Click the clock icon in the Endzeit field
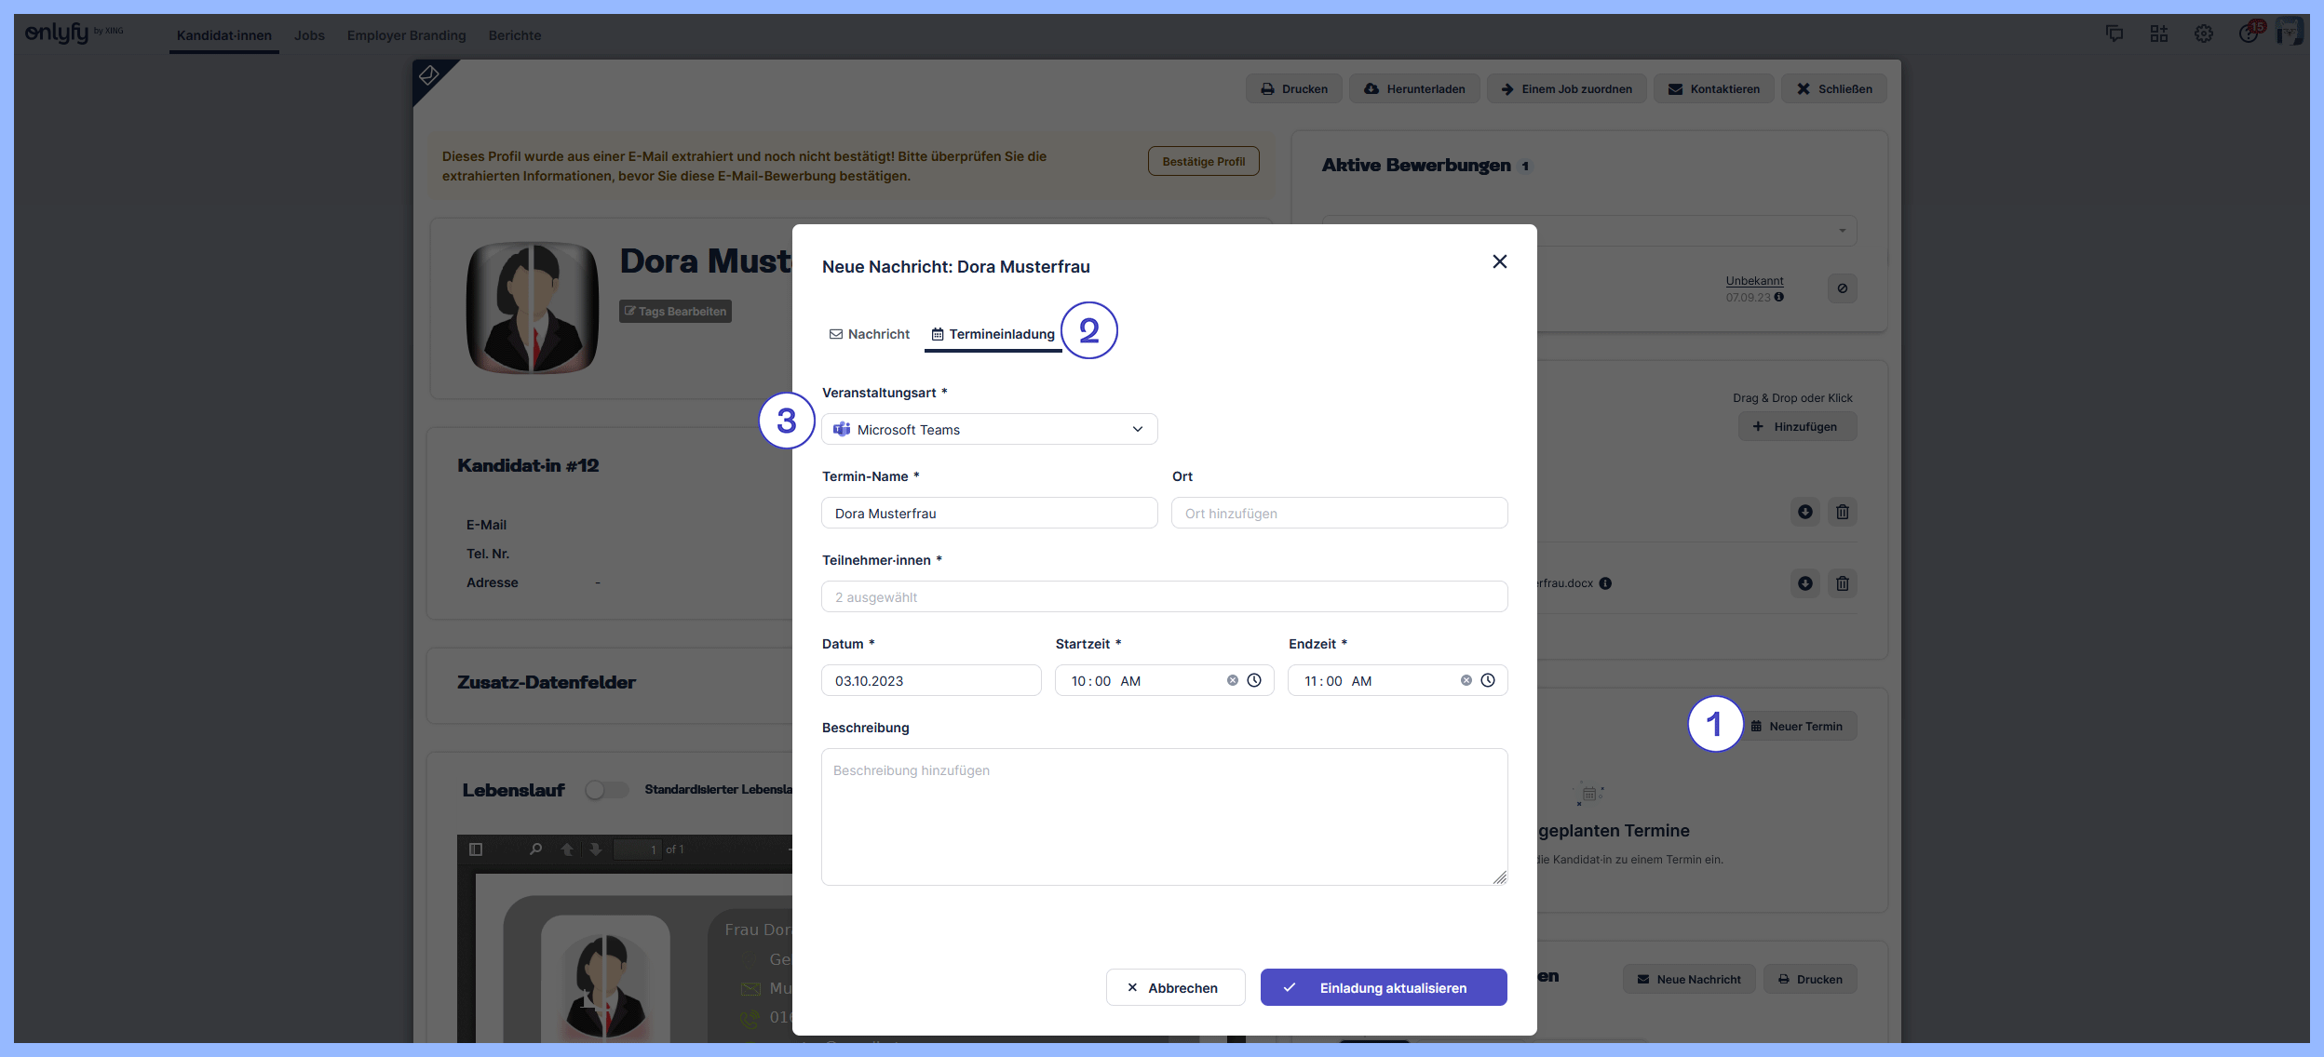The height and width of the screenshot is (1057, 2324). point(1488,680)
